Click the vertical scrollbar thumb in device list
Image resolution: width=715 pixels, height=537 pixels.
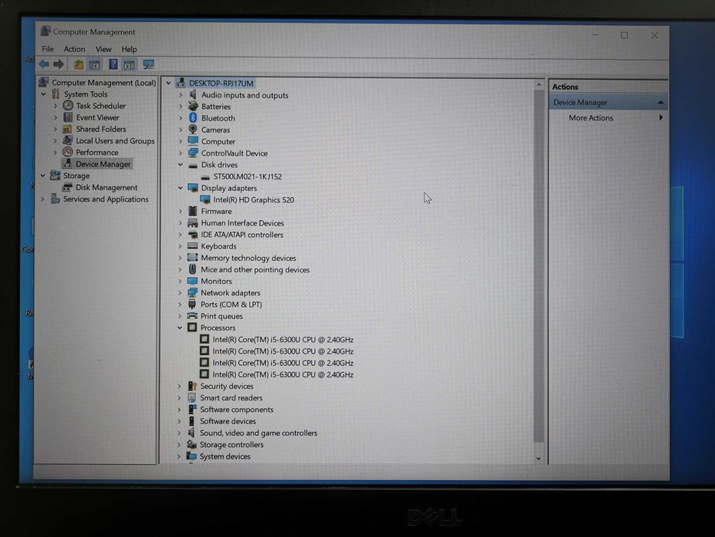(x=539, y=267)
